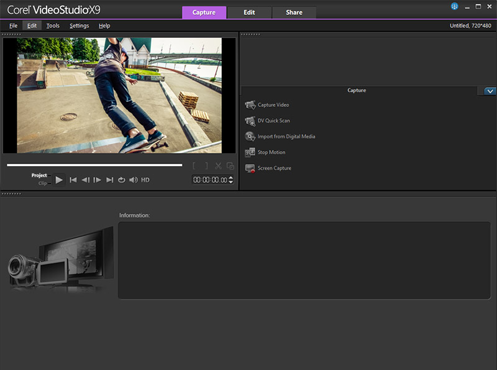Open the Share step tab
Screen dimensions: 497x370
tap(294, 12)
